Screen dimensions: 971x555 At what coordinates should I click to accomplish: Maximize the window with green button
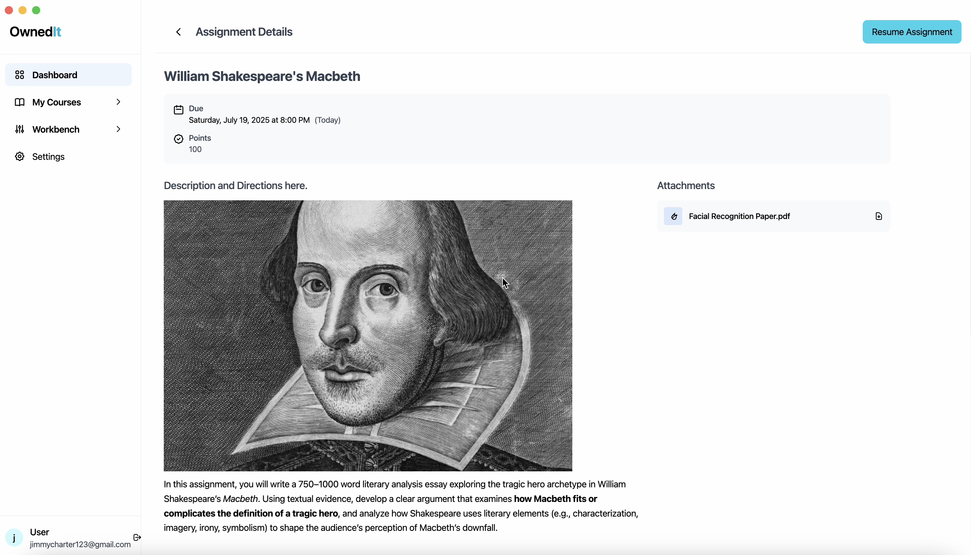click(x=36, y=10)
